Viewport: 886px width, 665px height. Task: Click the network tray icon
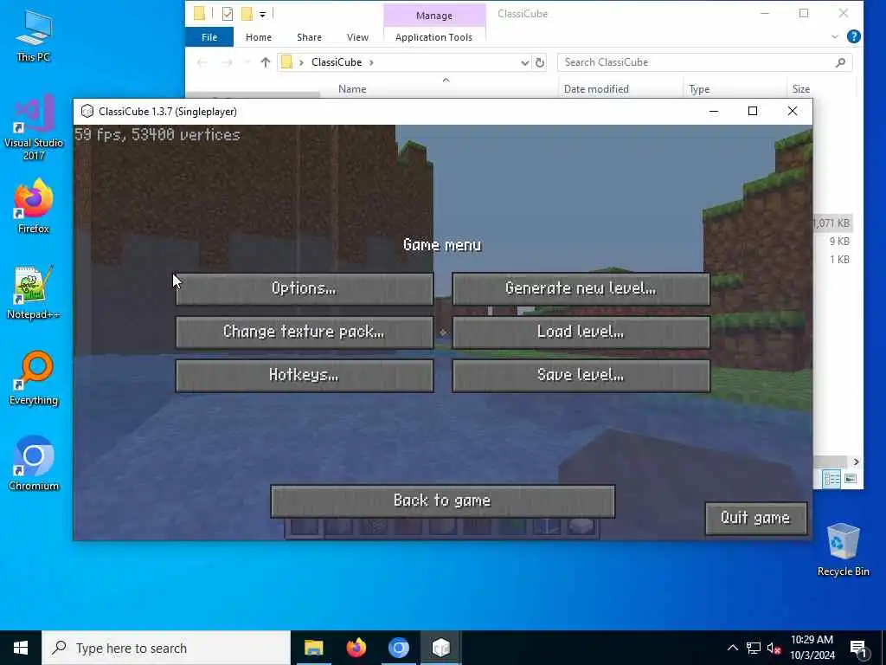754,648
